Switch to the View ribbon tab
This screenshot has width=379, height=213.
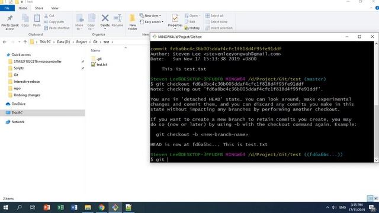(x=54, y=8)
